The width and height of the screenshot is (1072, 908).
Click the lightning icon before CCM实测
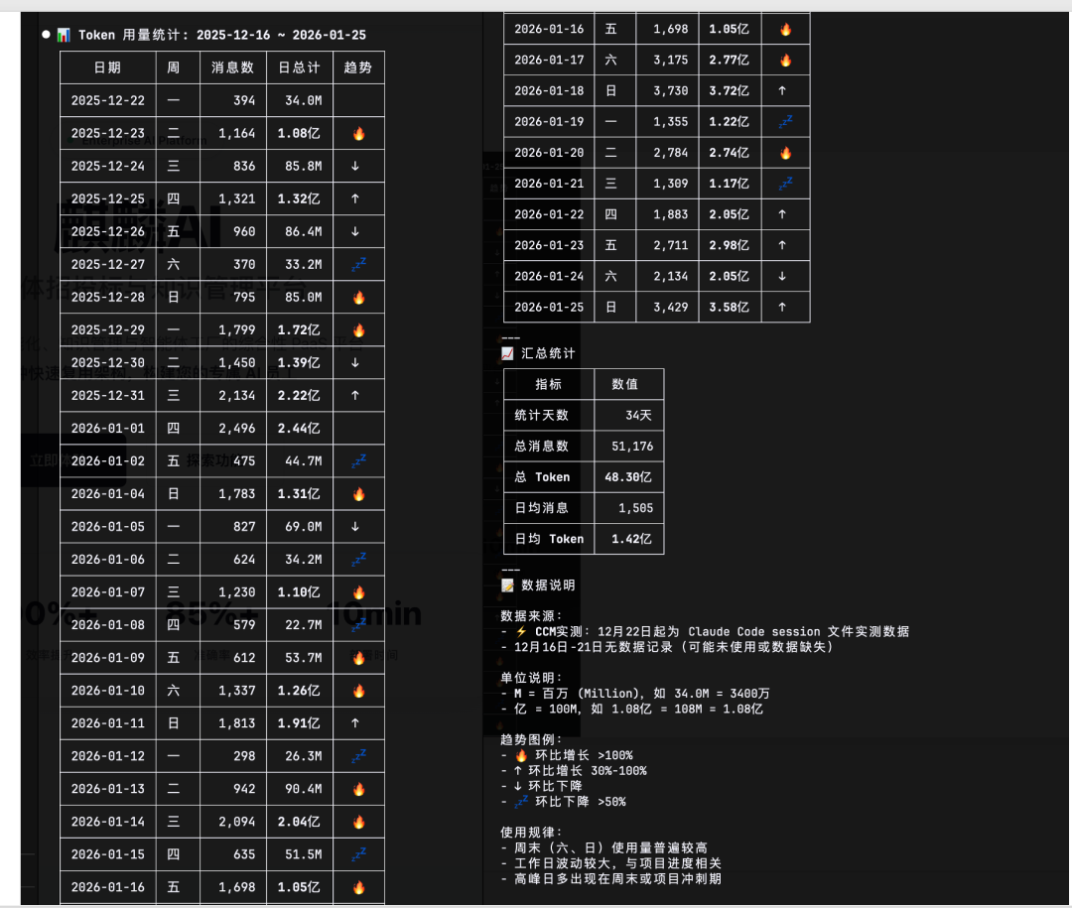tap(520, 631)
